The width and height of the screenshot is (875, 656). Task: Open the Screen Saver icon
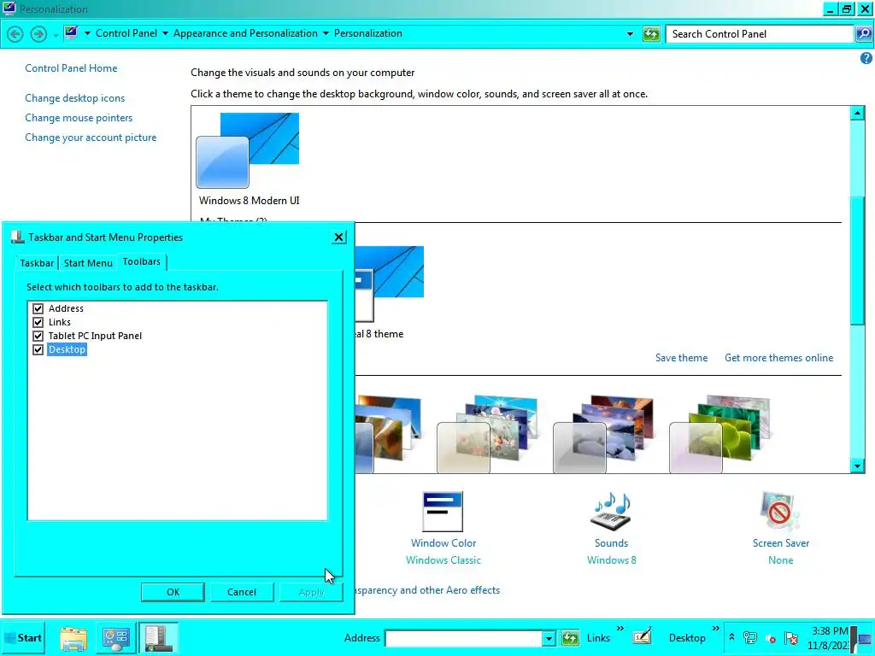click(780, 512)
